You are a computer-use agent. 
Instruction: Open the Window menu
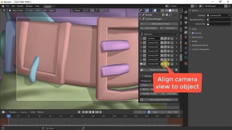click(29, 6)
